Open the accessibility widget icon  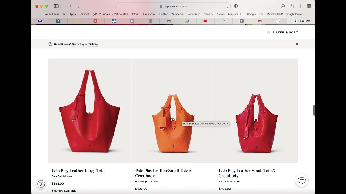[x=41, y=184]
